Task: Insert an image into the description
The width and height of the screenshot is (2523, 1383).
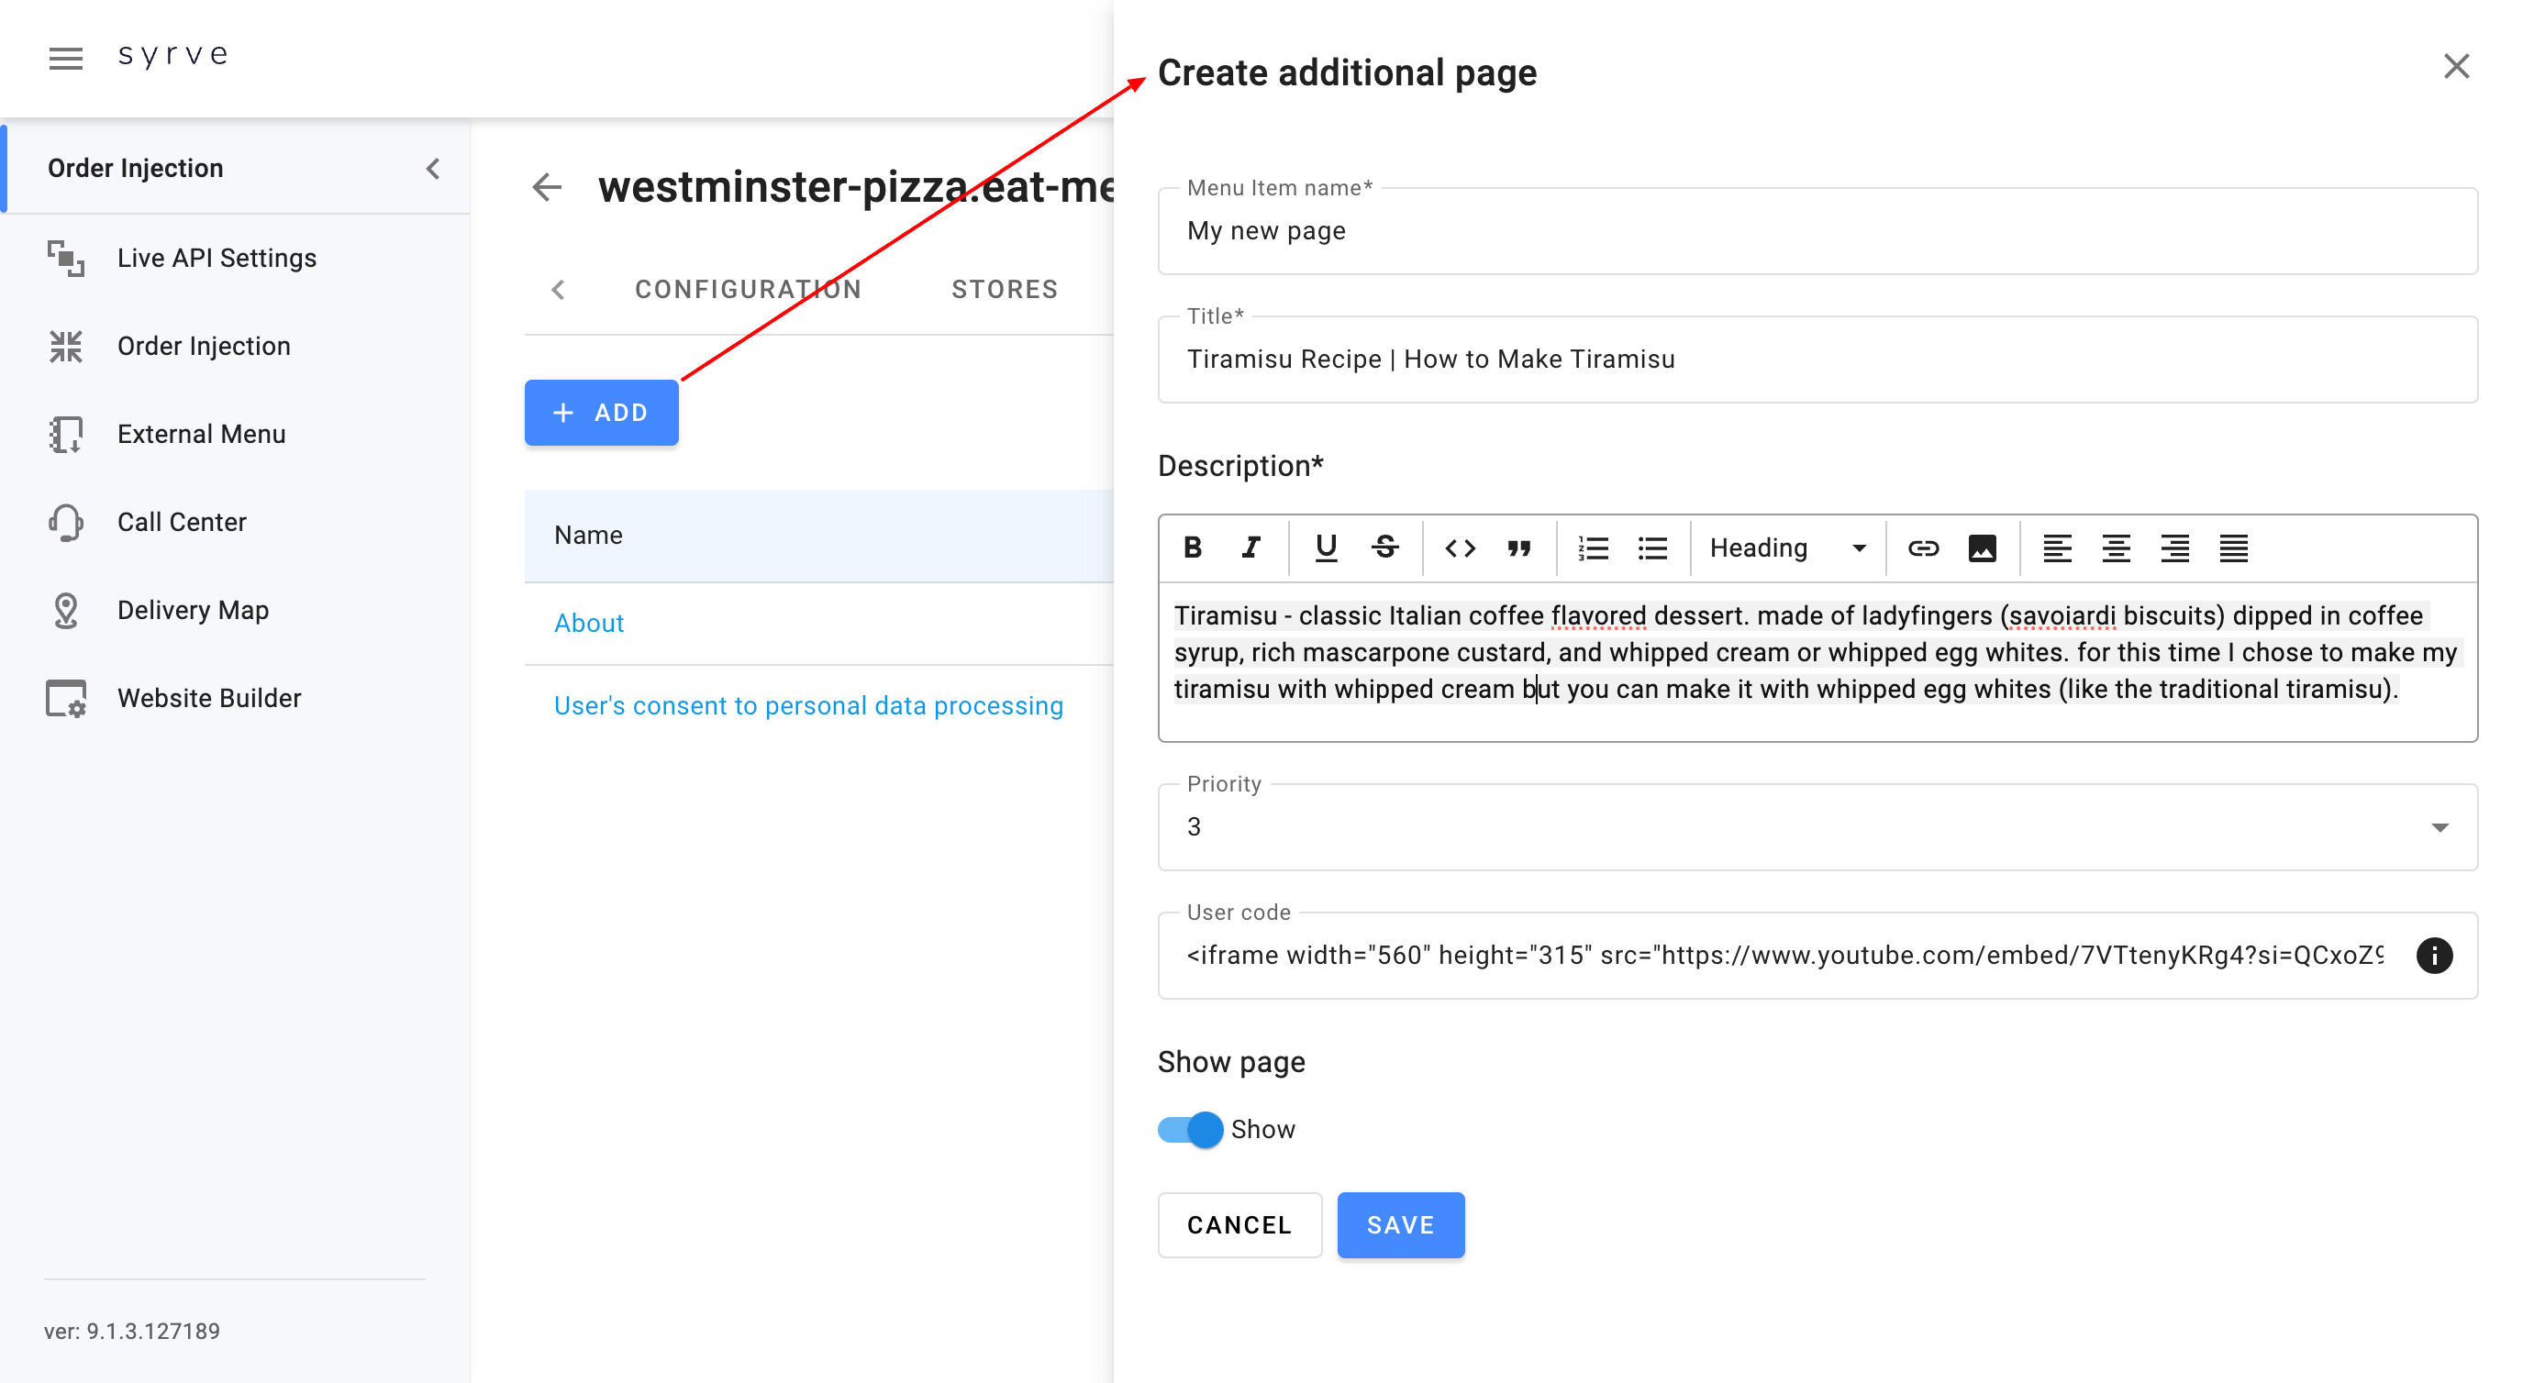Action: pos(1982,548)
